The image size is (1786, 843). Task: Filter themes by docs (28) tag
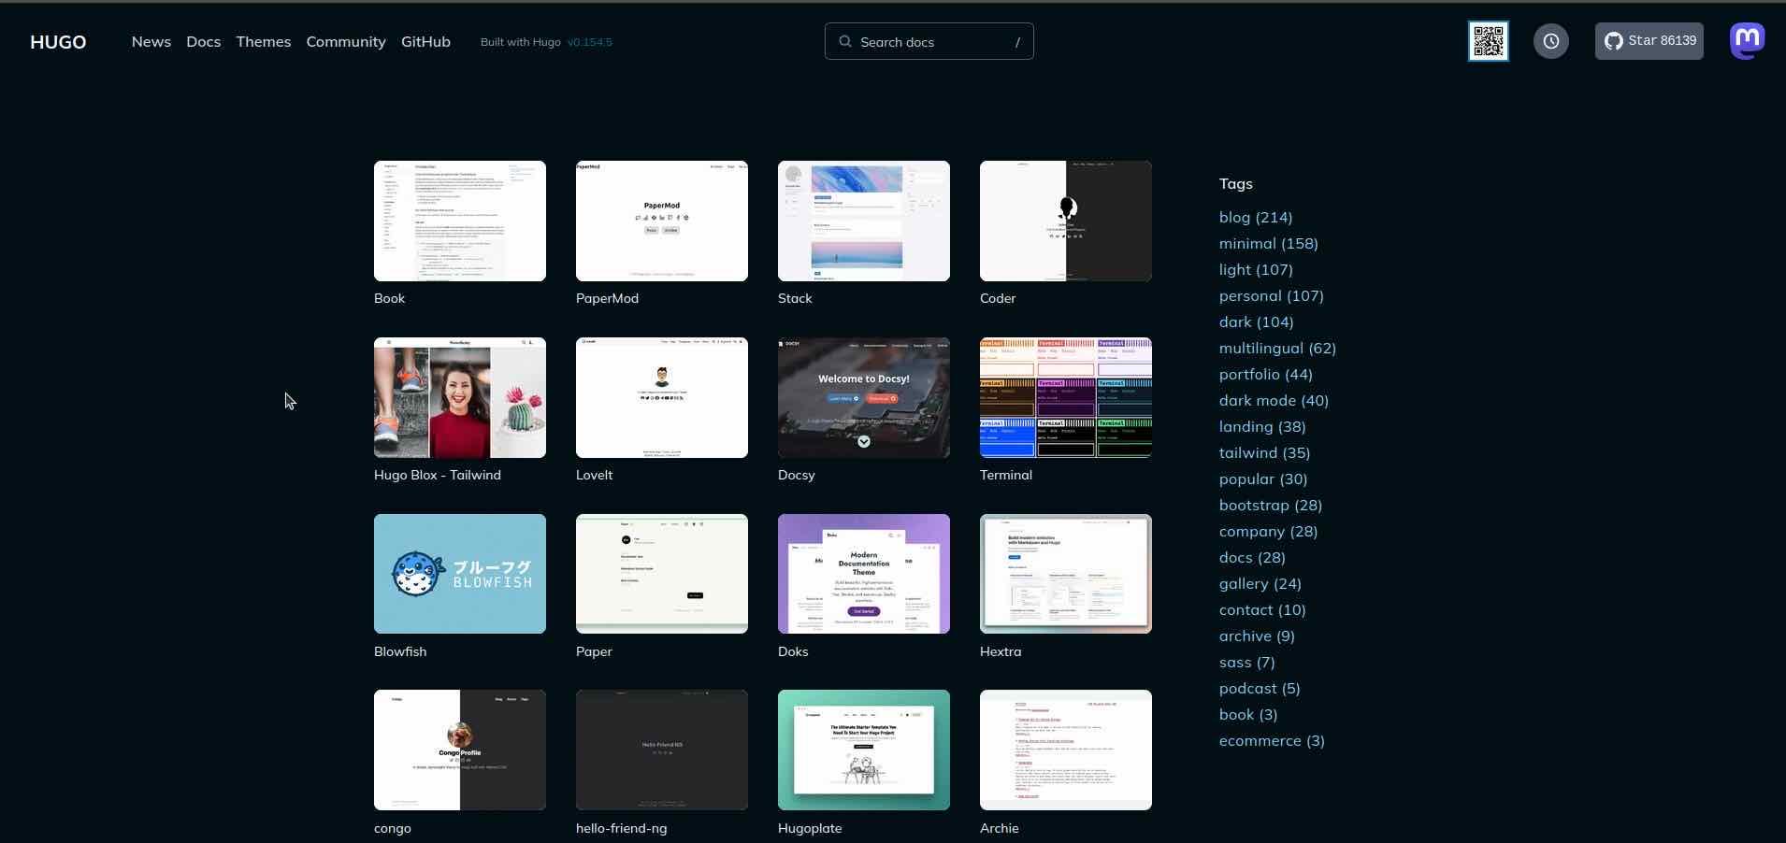pos(1252,557)
